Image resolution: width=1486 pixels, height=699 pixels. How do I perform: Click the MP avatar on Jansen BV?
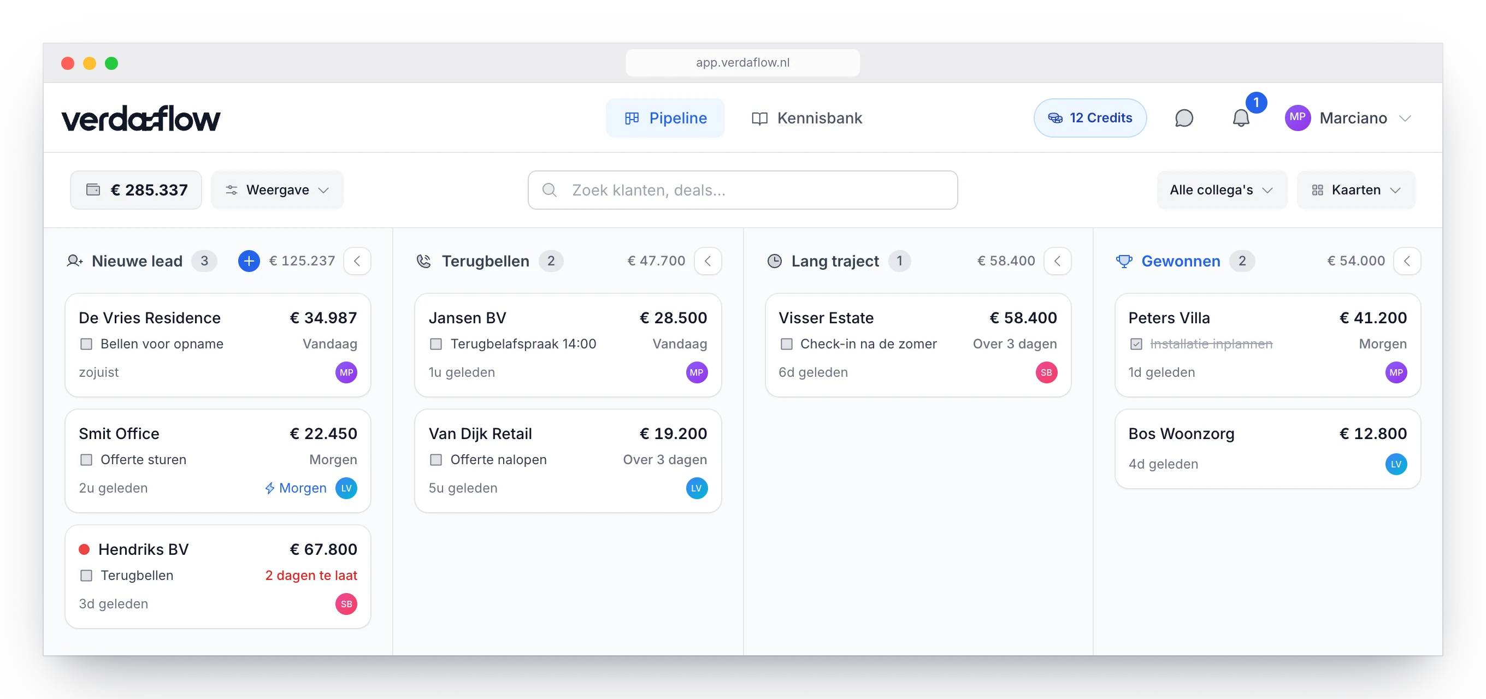click(696, 372)
